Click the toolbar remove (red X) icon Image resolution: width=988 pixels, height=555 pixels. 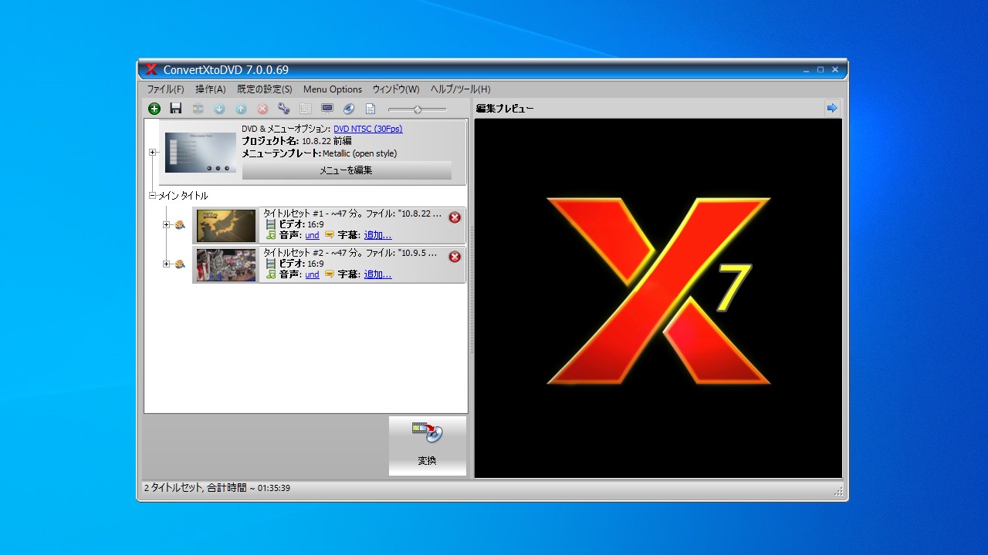pyautogui.click(x=262, y=109)
